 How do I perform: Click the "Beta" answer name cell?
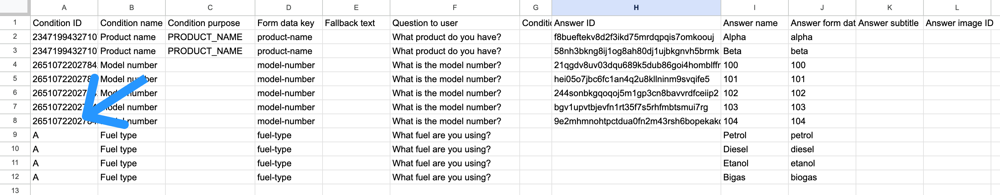click(x=732, y=51)
